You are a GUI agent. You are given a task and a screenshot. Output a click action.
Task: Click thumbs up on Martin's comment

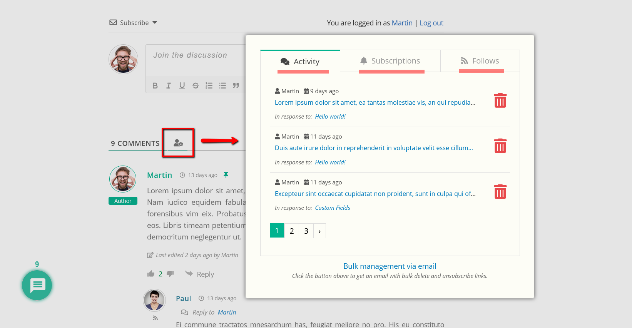click(x=151, y=274)
